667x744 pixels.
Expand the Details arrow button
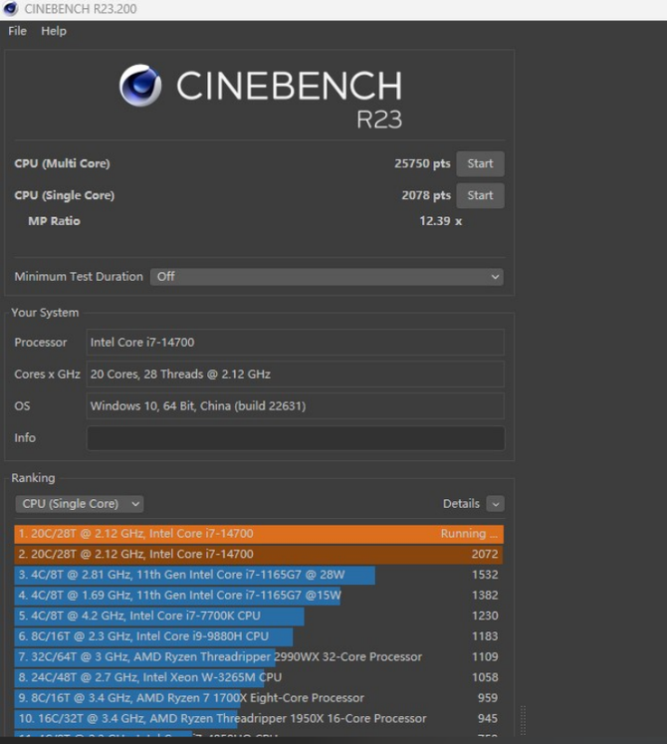pyautogui.click(x=495, y=504)
